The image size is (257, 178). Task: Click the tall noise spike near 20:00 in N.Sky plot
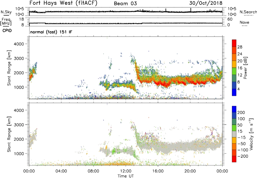tap(191, 10)
